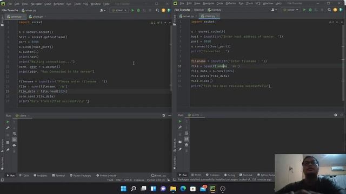Click the Debug bug icon in left window toolbar

(x=138, y=10)
